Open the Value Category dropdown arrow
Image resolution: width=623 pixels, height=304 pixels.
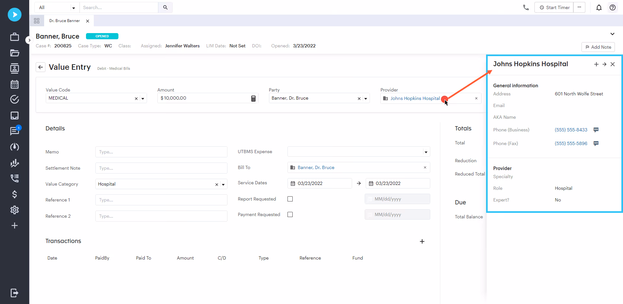223,185
